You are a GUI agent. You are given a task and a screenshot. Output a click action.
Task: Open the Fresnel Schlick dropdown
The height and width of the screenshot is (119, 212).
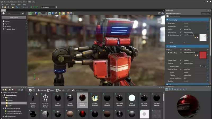coord(208,72)
